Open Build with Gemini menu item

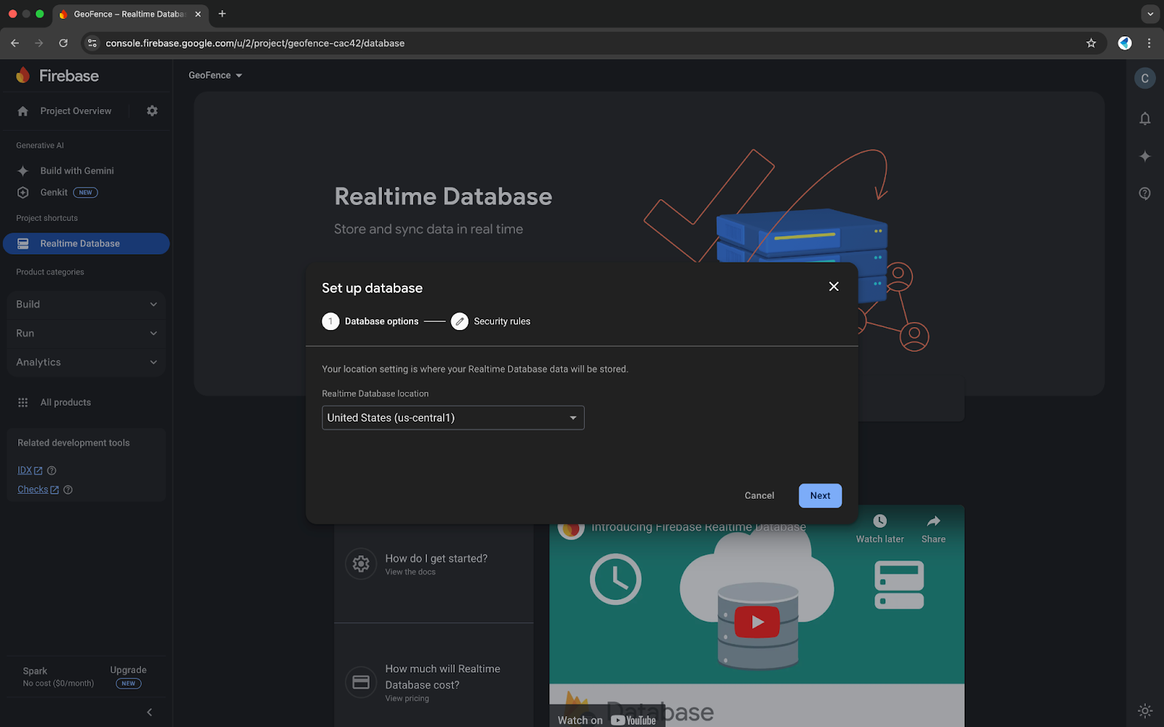click(77, 171)
